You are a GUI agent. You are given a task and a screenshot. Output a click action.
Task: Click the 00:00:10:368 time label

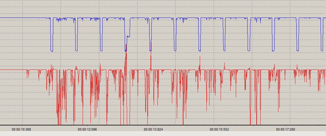click(x=21, y=130)
